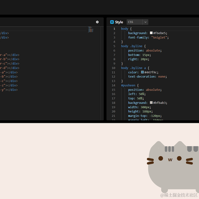Click the 'body .byline a {' selector line

pos(135,68)
